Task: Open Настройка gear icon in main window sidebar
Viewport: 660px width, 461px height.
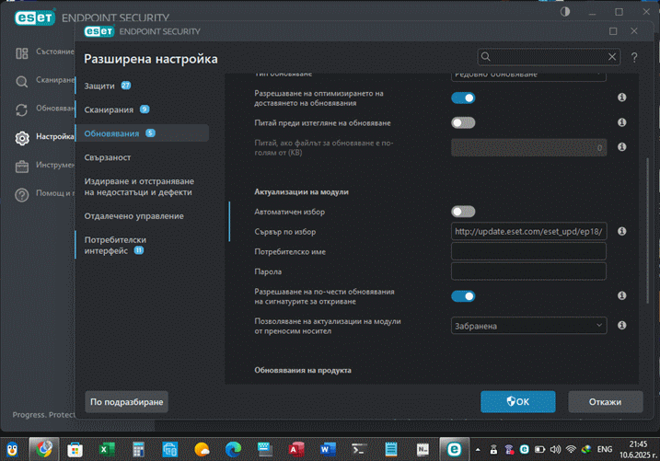Action: pyautogui.click(x=22, y=138)
